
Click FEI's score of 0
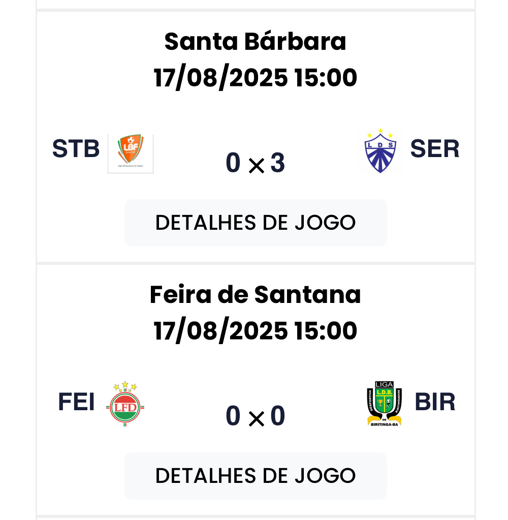233,416
